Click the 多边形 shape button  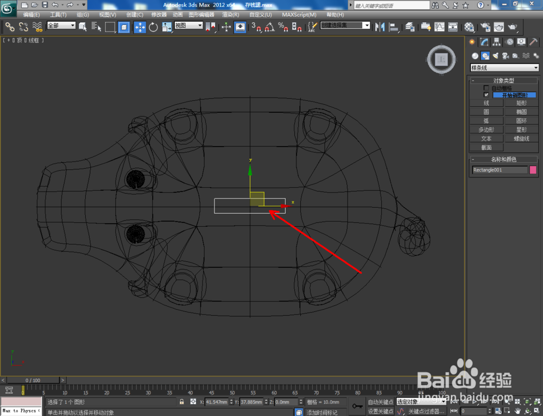pyautogui.click(x=486, y=130)
